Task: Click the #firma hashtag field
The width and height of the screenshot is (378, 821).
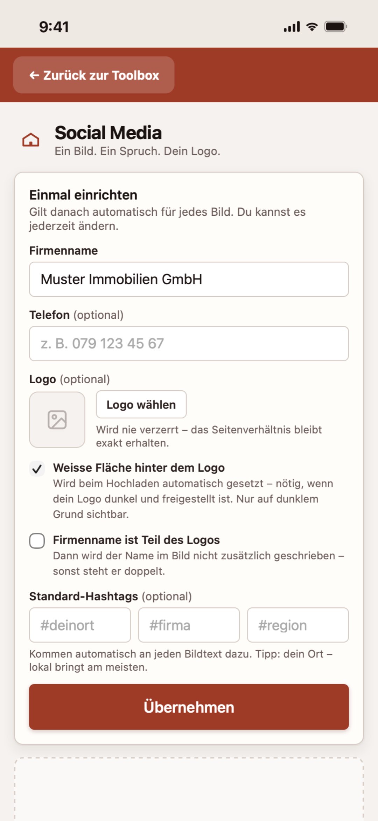Action: (189, 625)
